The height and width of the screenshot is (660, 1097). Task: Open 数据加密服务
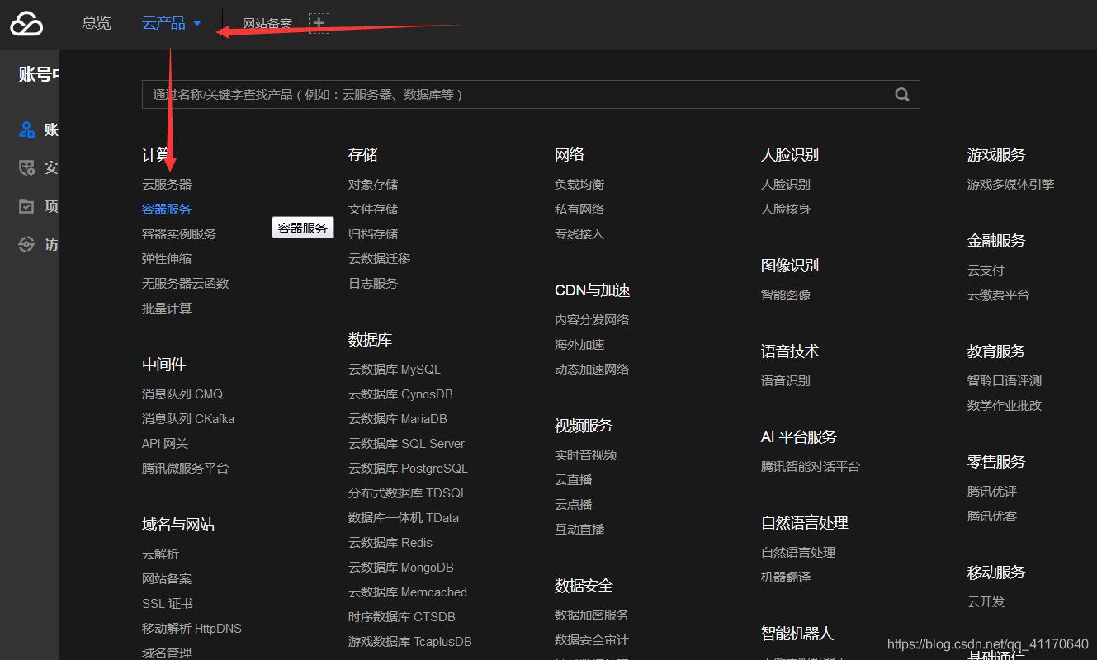coord(592,615)
